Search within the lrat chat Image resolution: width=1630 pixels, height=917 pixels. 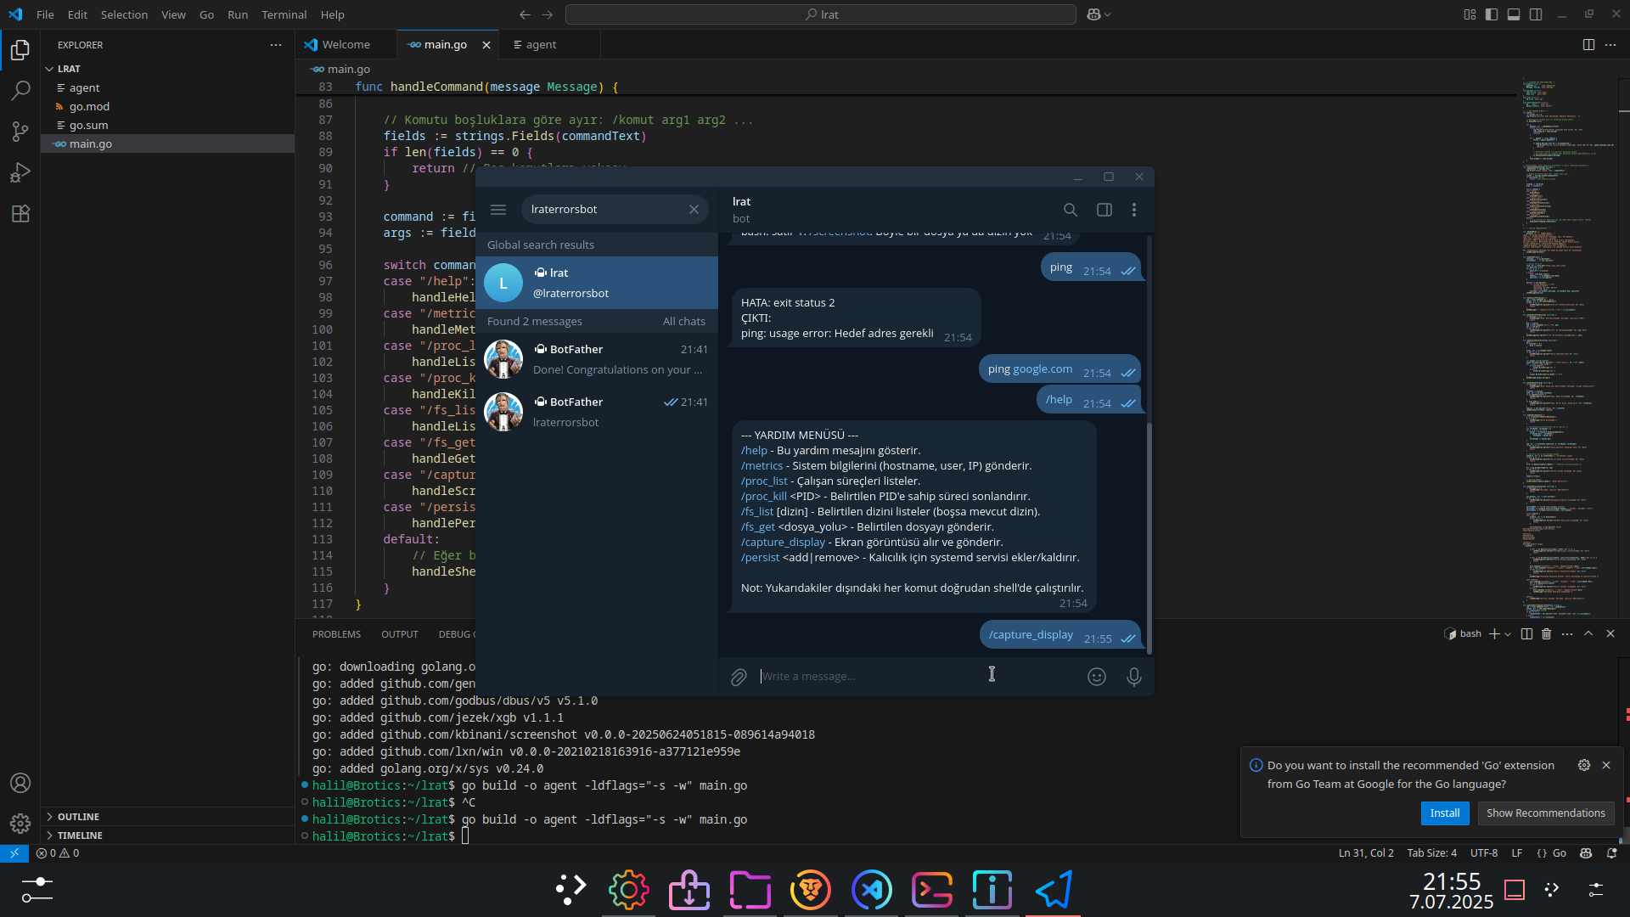(x=1071, y=210)
